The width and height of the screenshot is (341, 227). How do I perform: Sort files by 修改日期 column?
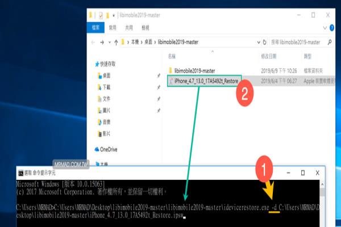[x=269, y=57]
